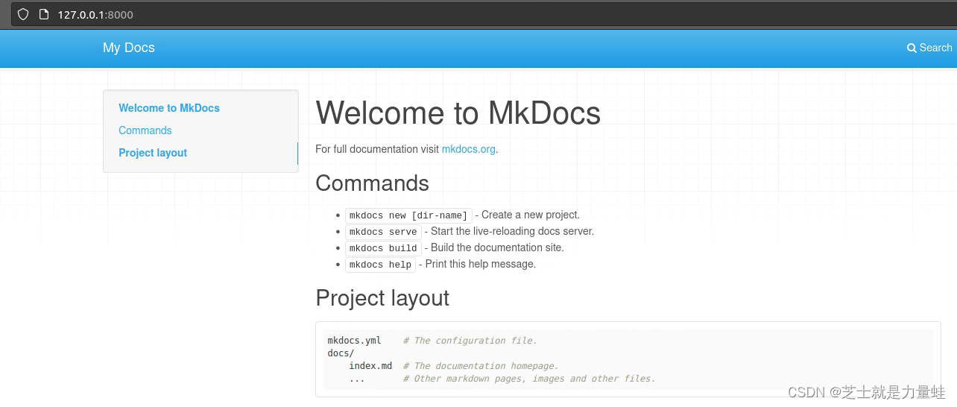This screenshot has width=957, height=407.
Task: Click the Welcome to MkDocs main heading
Action: 458,113
